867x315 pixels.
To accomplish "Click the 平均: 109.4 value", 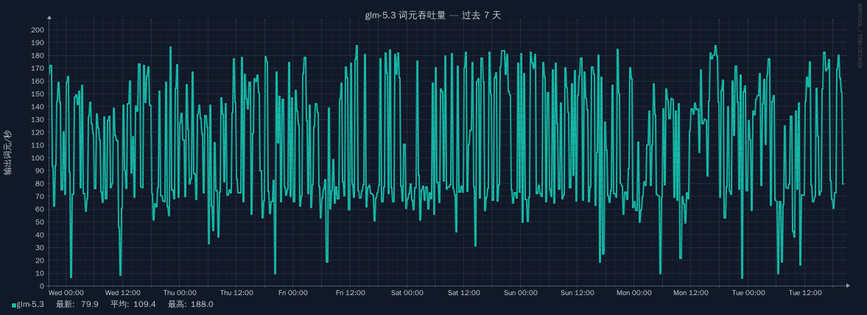I will 133,305.
